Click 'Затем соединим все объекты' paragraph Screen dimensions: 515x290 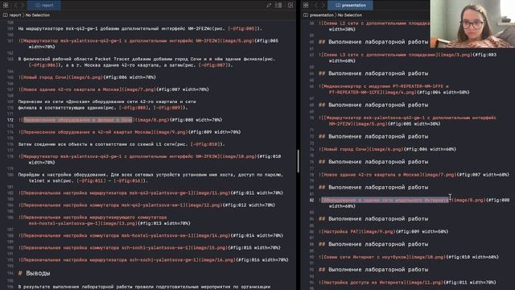click(x=122, y=144)
